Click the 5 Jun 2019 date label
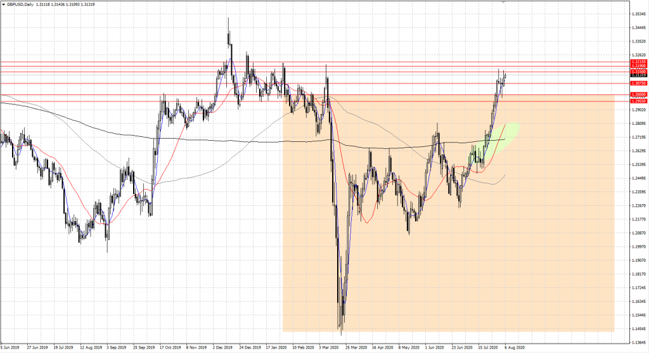Image resolution: width=649 pixels, height=353 pixels. (x=11, y=347)
